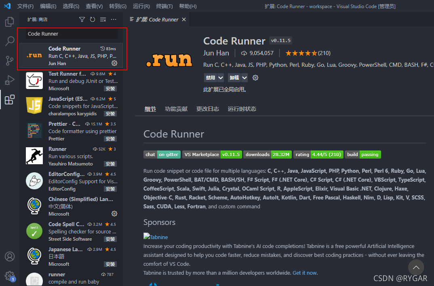Install the JavaScript (ES6) snippets extension

pos(110,114)
